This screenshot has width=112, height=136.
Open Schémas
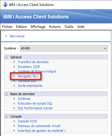pyautogui.click(x=24, y=99)
